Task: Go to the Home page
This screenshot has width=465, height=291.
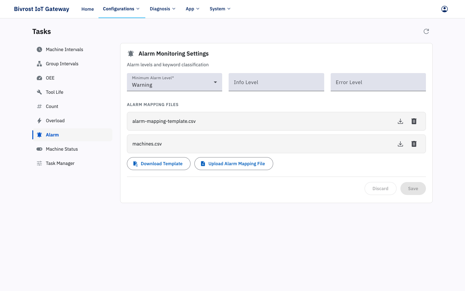Action: pos(88,9)
